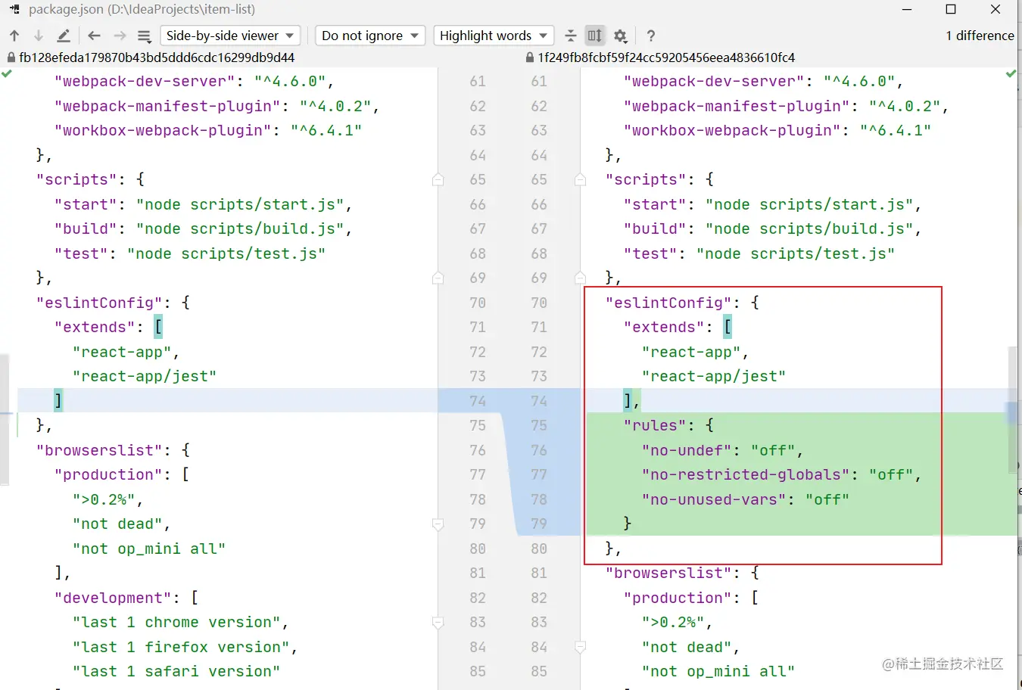1022x690 pixels.
Task: Go to previous difference arrow
Action: pyautogui.click(x=14, y=36)
